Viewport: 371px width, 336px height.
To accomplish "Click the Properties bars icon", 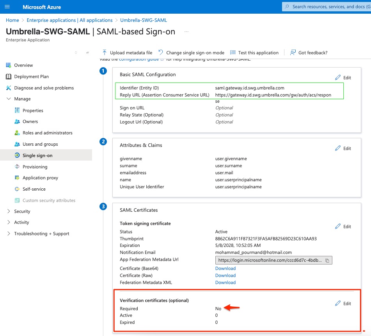I will pos(17,111).
